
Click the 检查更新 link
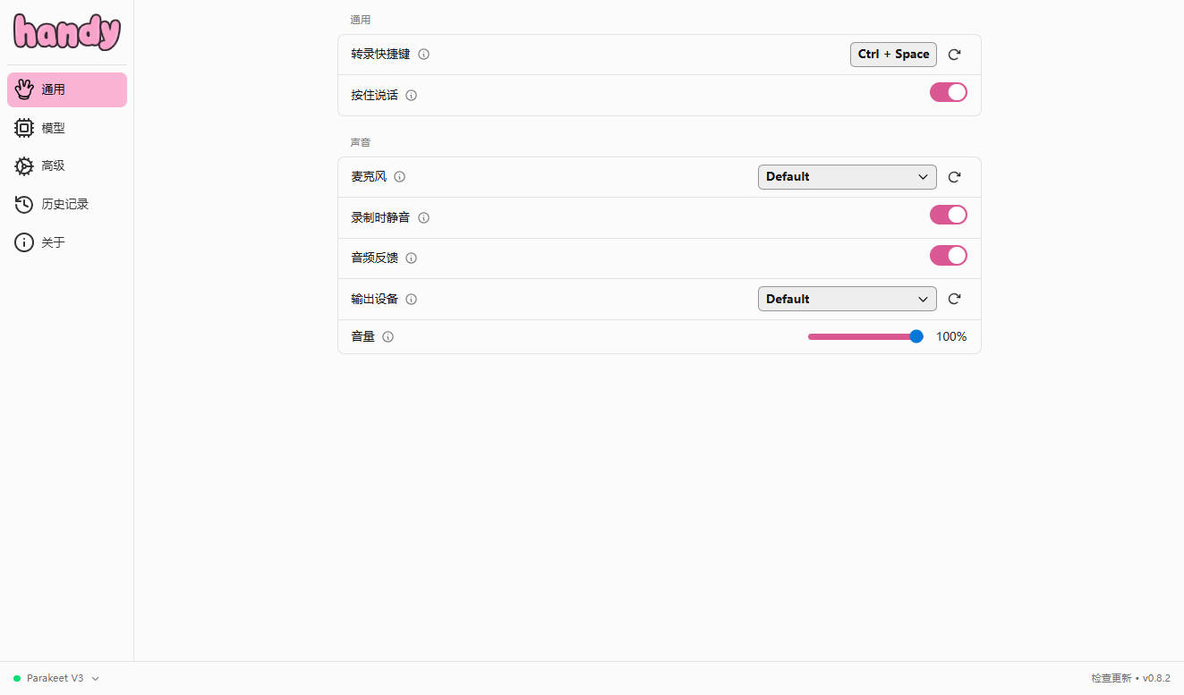1111,679
